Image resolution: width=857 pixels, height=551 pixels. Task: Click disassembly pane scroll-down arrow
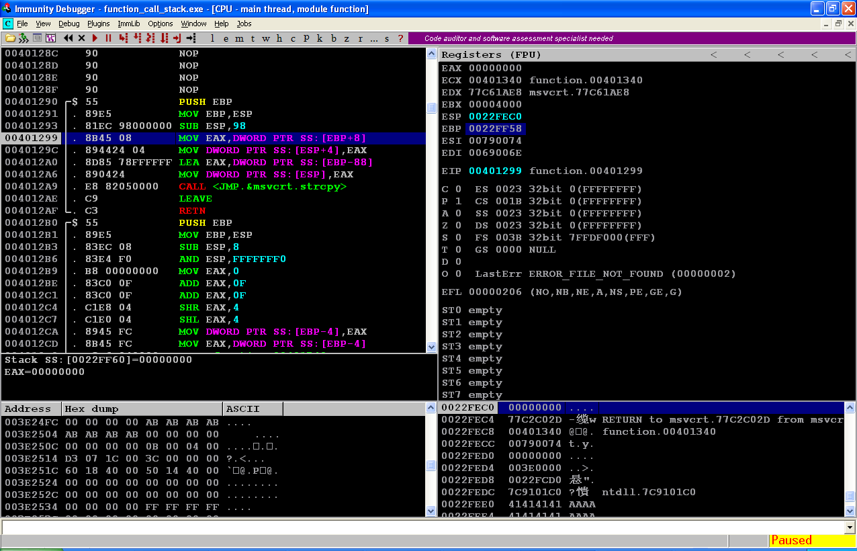(432, 347)
